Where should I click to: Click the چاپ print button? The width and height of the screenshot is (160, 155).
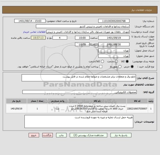(x=61, y=135)
